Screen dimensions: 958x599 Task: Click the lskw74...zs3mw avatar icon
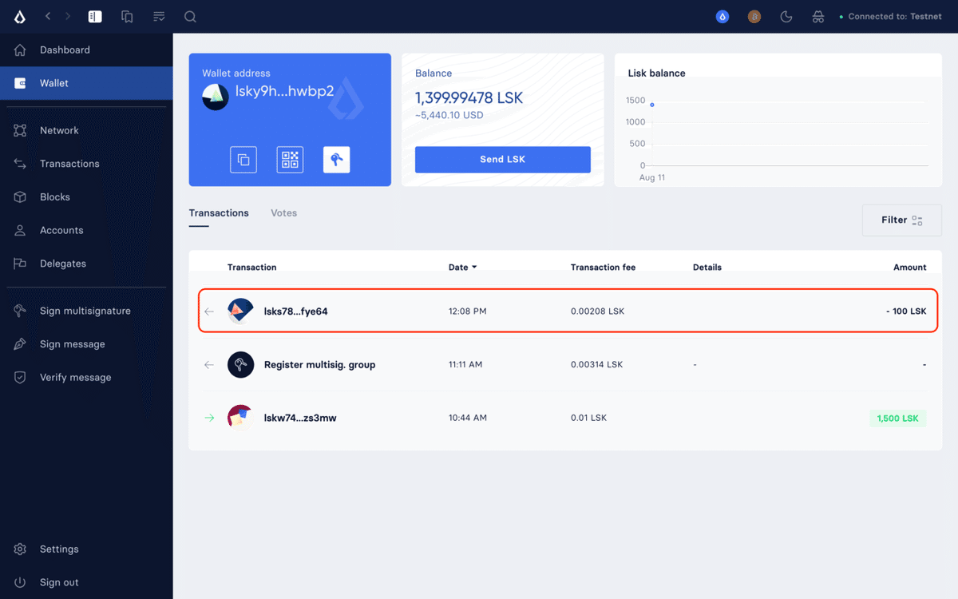pos(240,418)
